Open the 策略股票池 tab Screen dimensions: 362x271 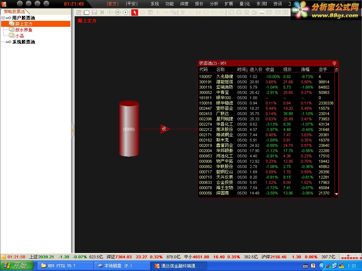14,11
